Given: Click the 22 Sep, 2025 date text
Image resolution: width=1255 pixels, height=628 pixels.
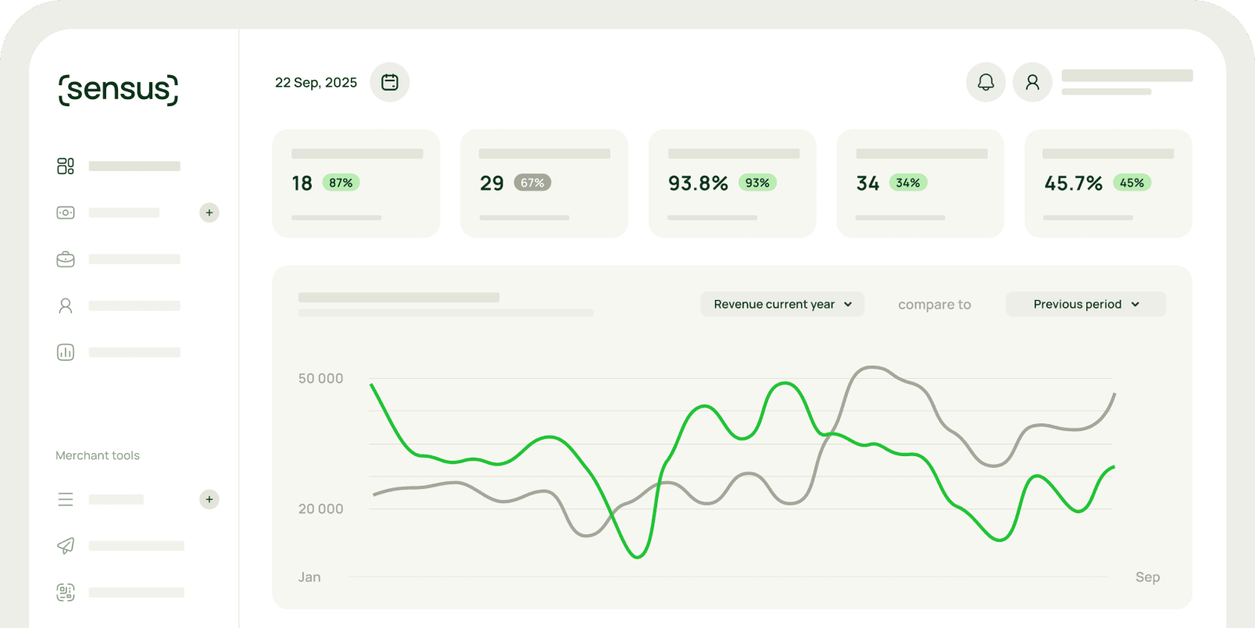Looking at the screenshot, I should click(x=316, y=82).
